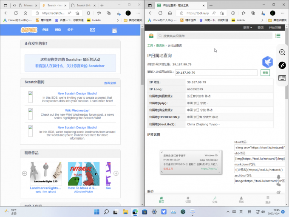Click the query-category breadcrumb link
The width and height of the screenshot is (289, 217).
click(x=160, y=46)
